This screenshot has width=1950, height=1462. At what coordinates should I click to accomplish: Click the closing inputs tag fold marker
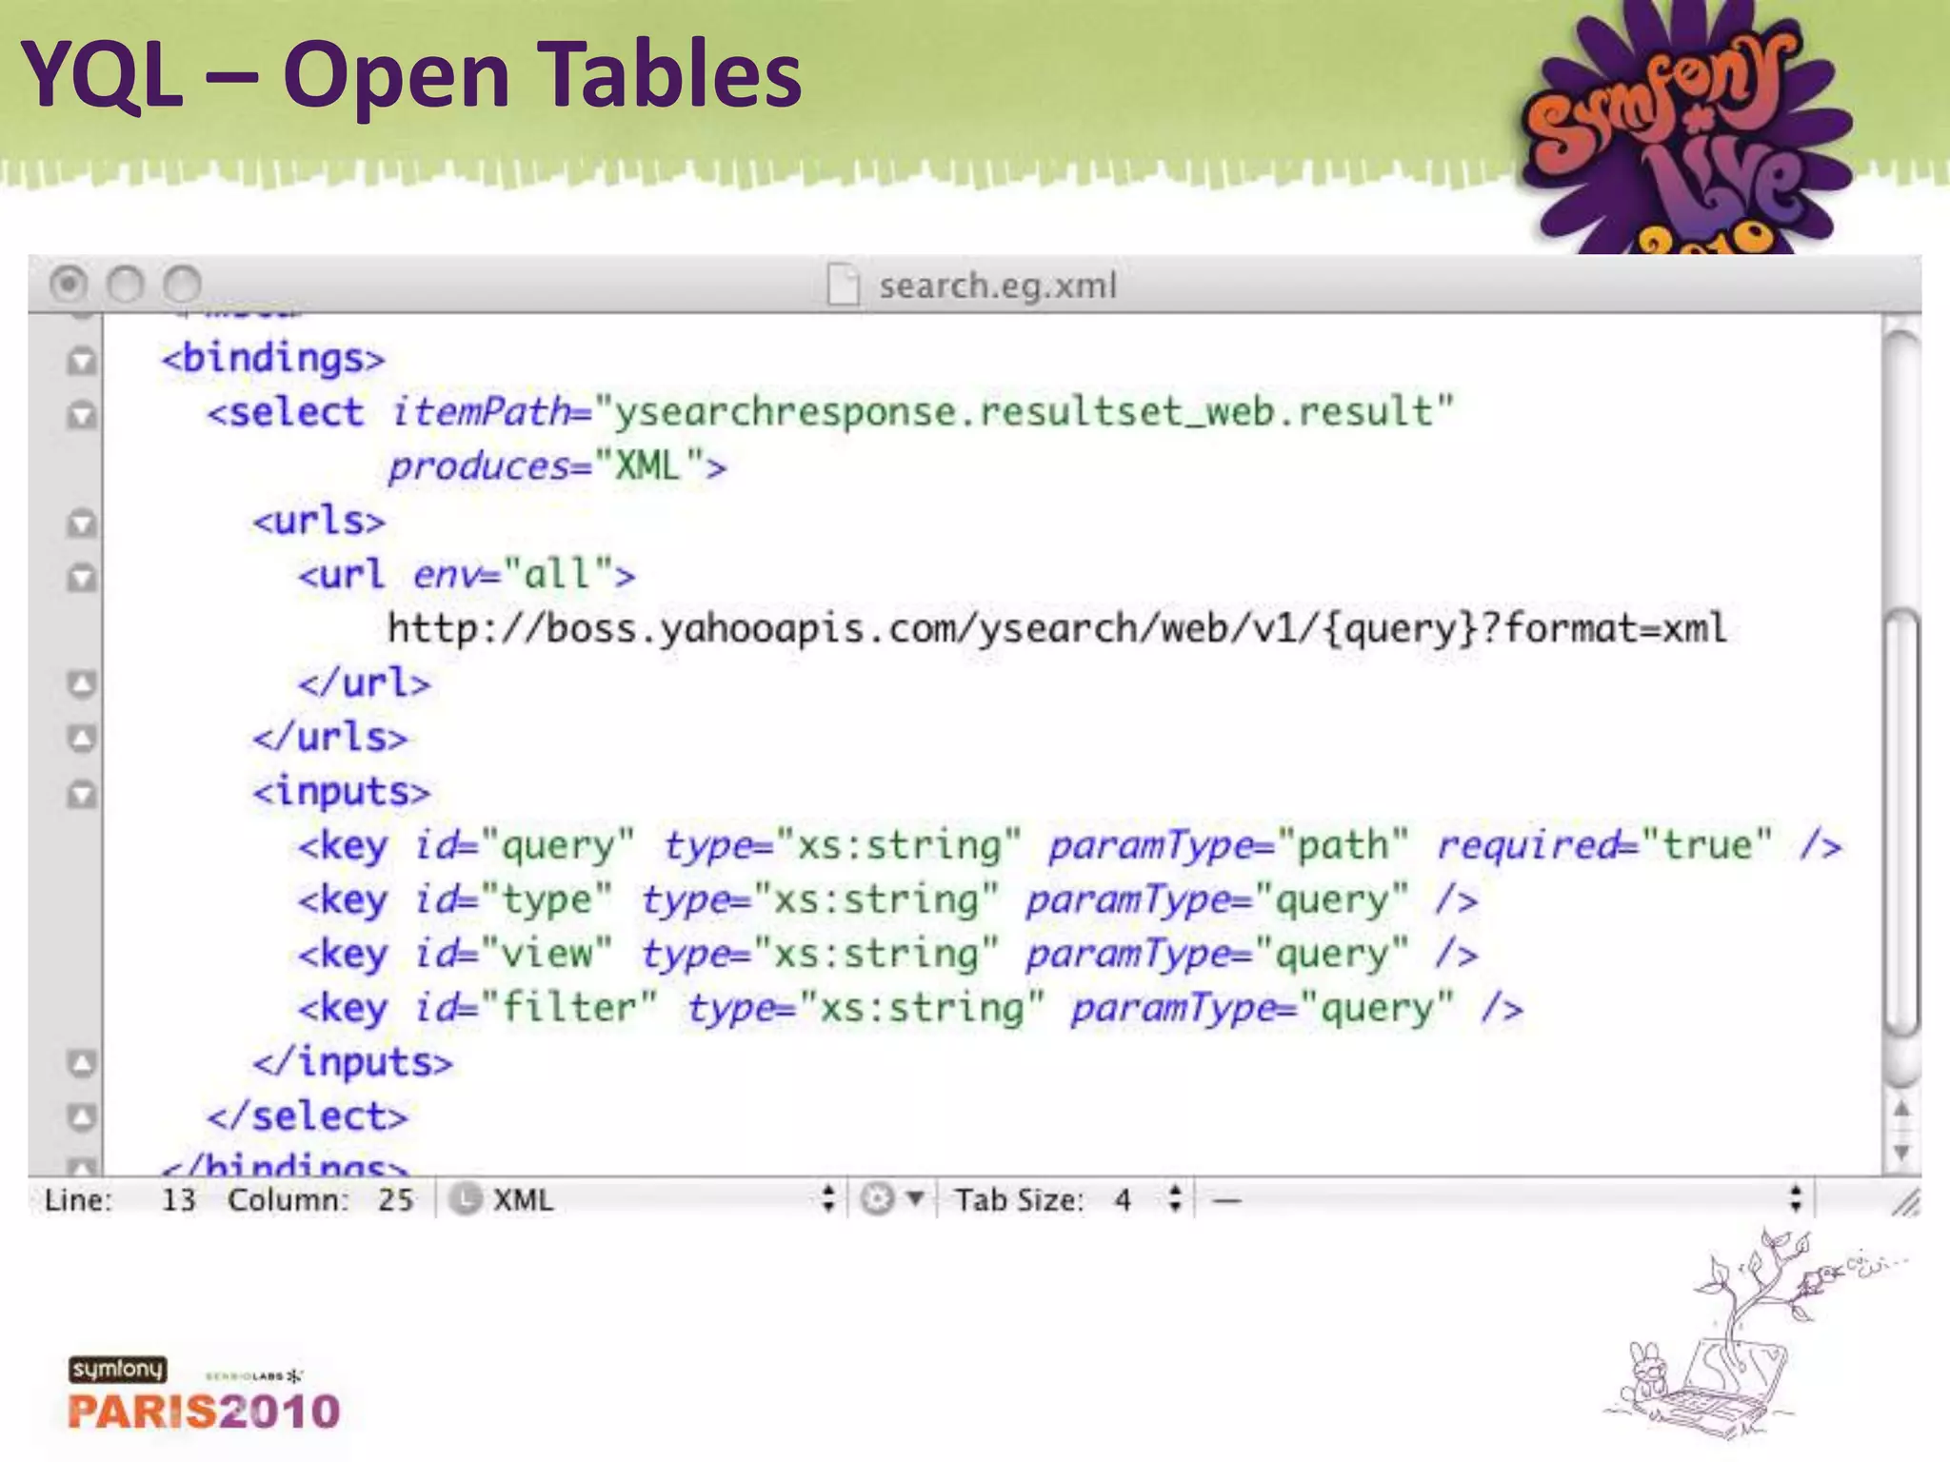pos(82,1062)
